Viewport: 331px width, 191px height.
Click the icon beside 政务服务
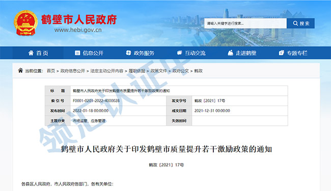pos(128,53)
